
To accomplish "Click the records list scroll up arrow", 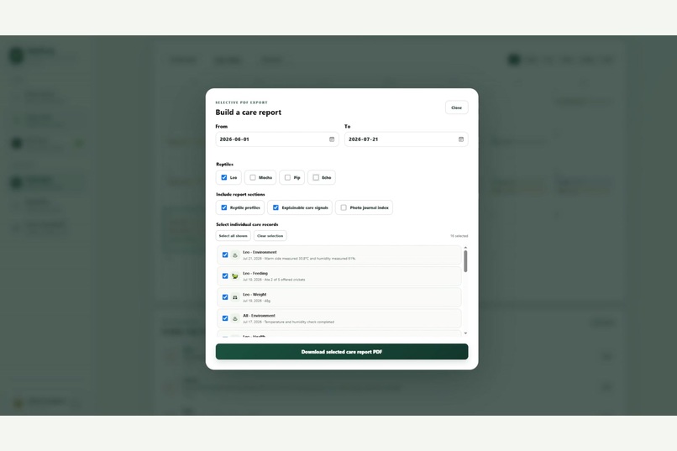I will click(x=465, y=248).
